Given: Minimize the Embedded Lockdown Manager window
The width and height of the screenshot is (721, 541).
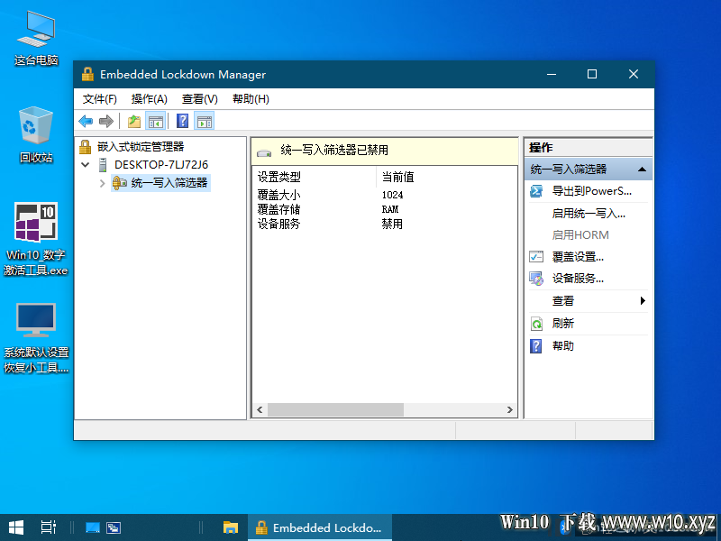Looking at the screenshot, I should tap(552, 74).
